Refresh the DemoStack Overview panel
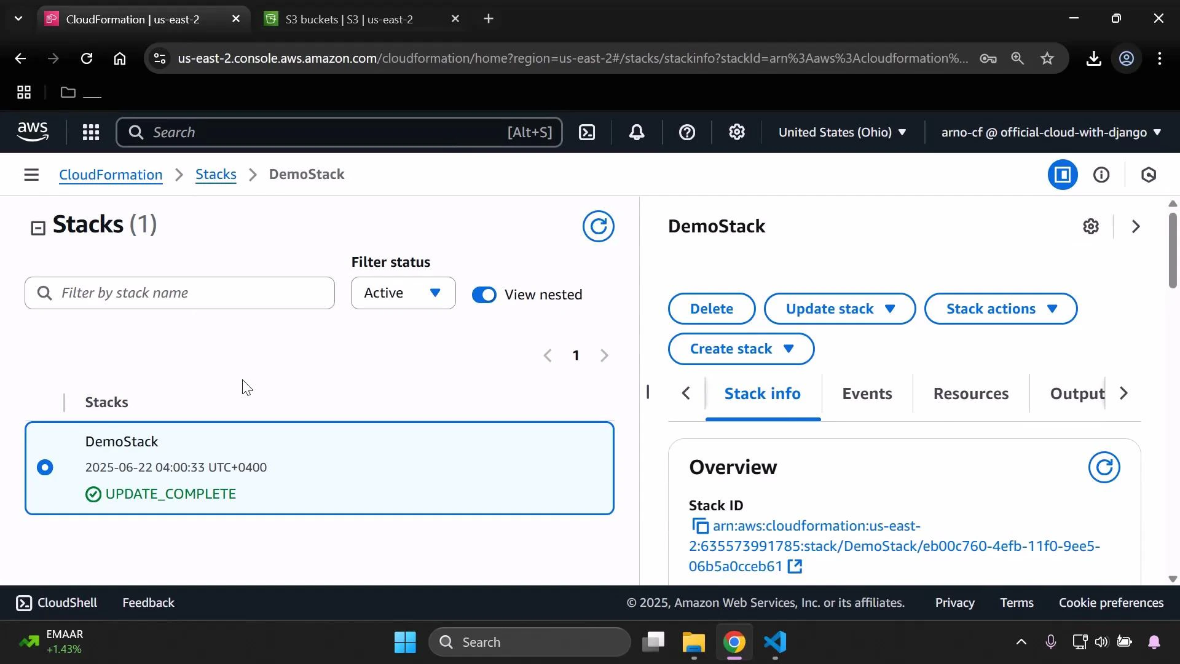Viewport: 1180px width, 664px height. 1104,467
